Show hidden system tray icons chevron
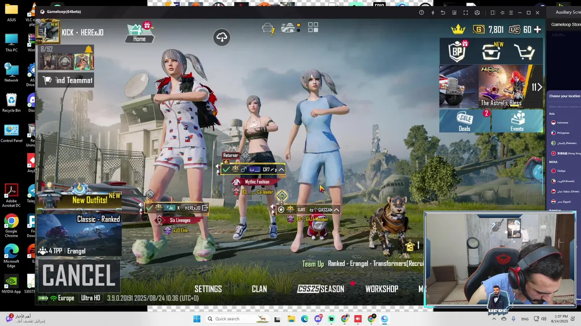Viewport: 581px width, 326px height. click(494, 319)
